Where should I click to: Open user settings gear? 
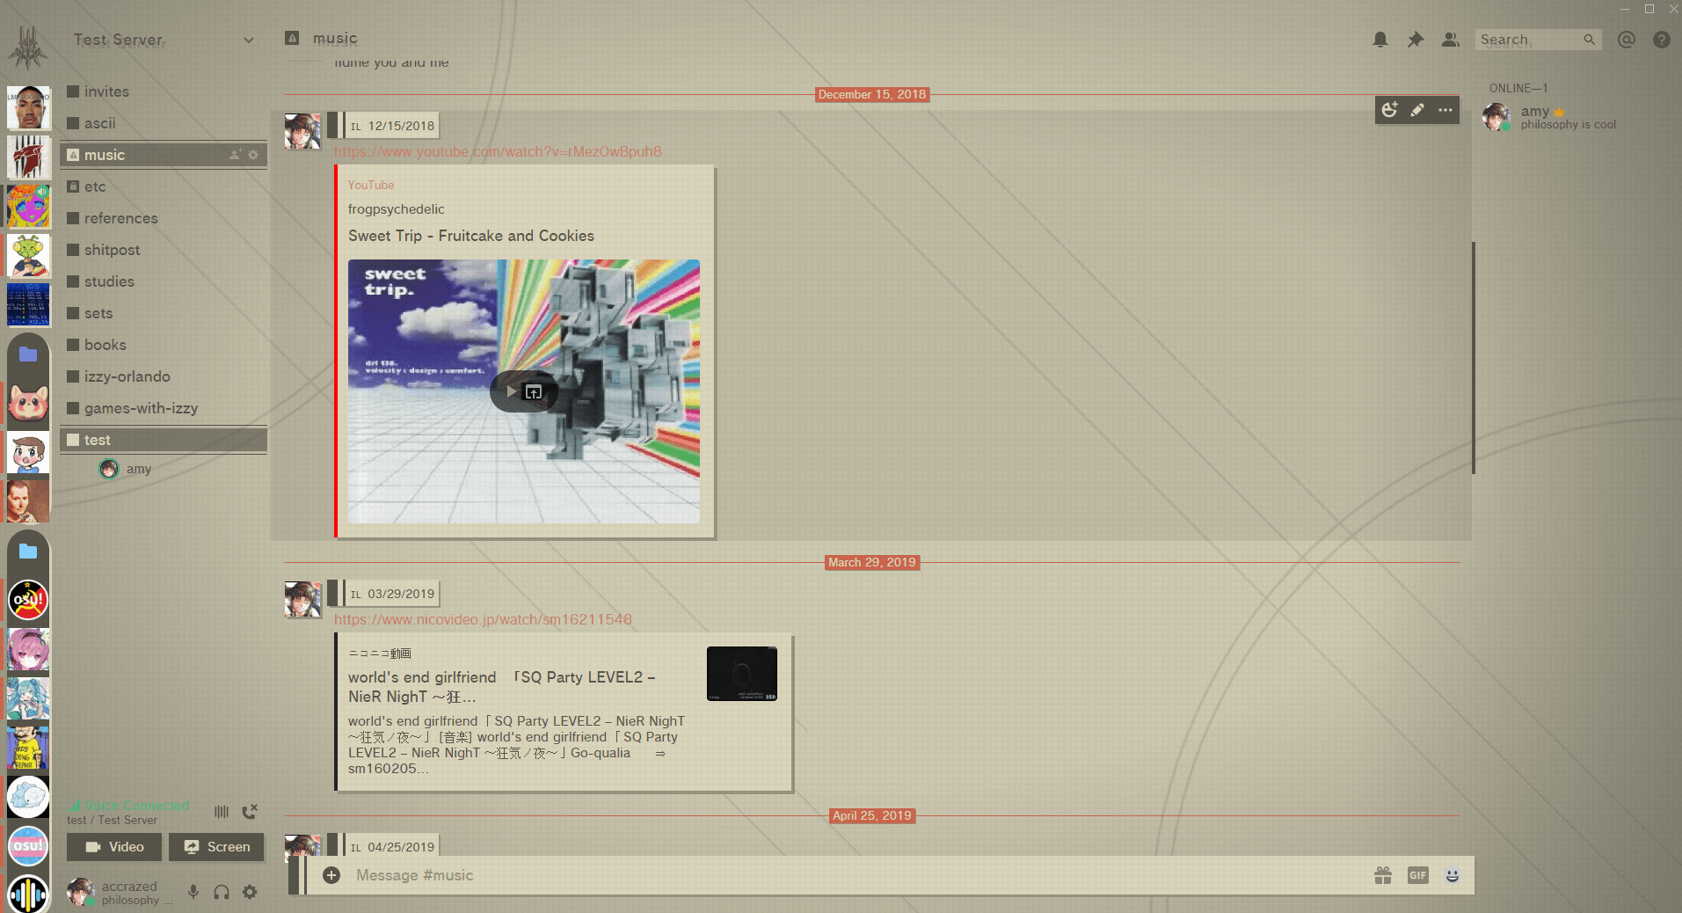(x=250, y=892)
